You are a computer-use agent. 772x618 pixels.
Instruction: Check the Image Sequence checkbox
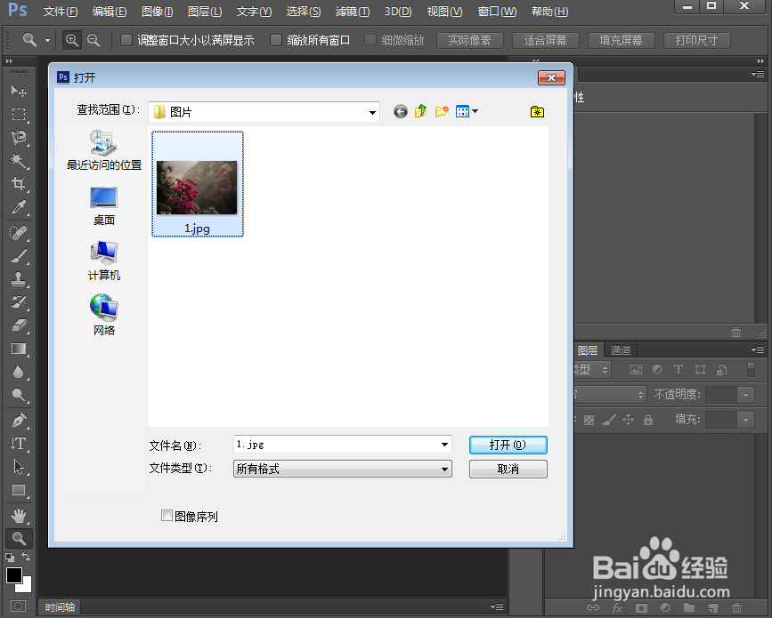coord(167,515)
